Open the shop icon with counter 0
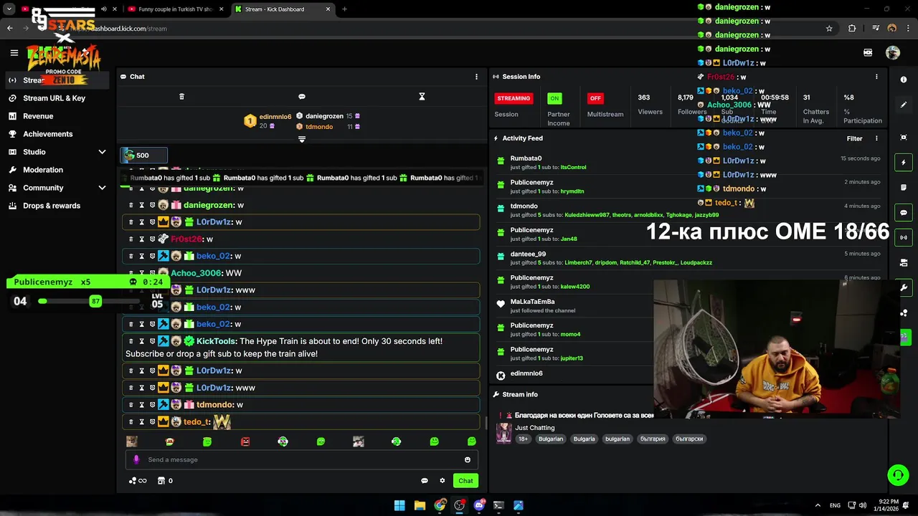This screenshot has width=918, height=516. 165,481
